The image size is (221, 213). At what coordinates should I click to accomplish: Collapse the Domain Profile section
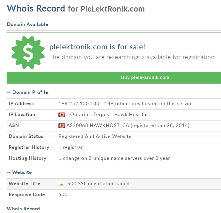27,92
